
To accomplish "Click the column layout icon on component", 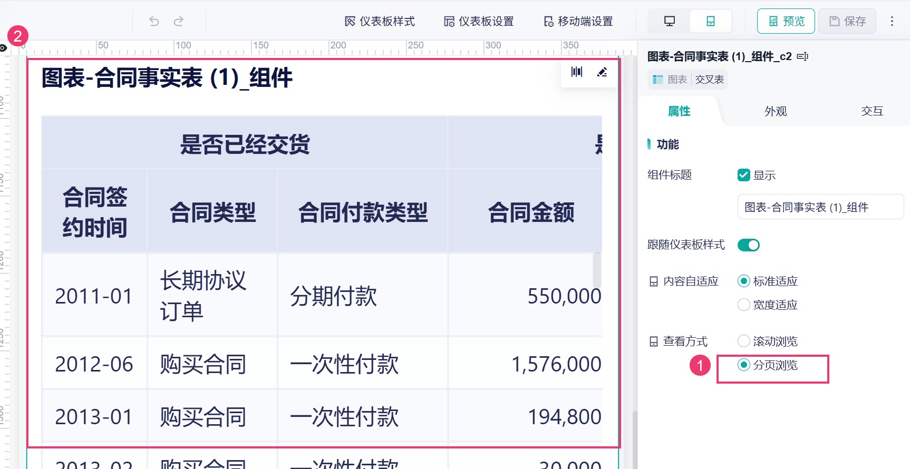I will point(577,72).
